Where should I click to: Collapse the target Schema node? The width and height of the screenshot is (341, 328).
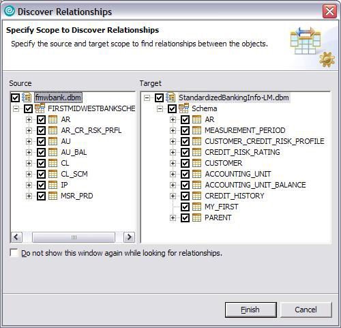[x=160, y=108]
